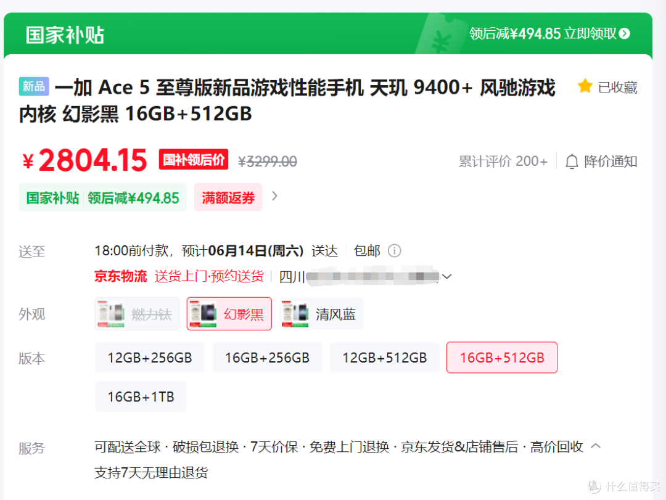Click the 国家补贴 领后减¥494.85 green tag
The width and height of the screenshot is (666, 500).
click(x=103, y=197)
